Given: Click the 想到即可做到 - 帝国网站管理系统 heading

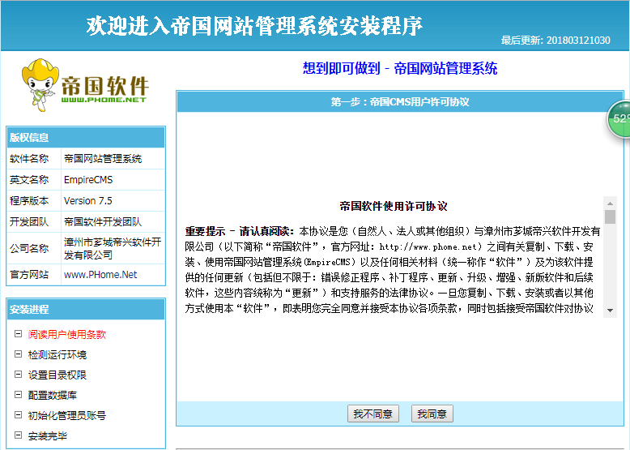Looking at the screenshot, I should [x=400, y=68].
